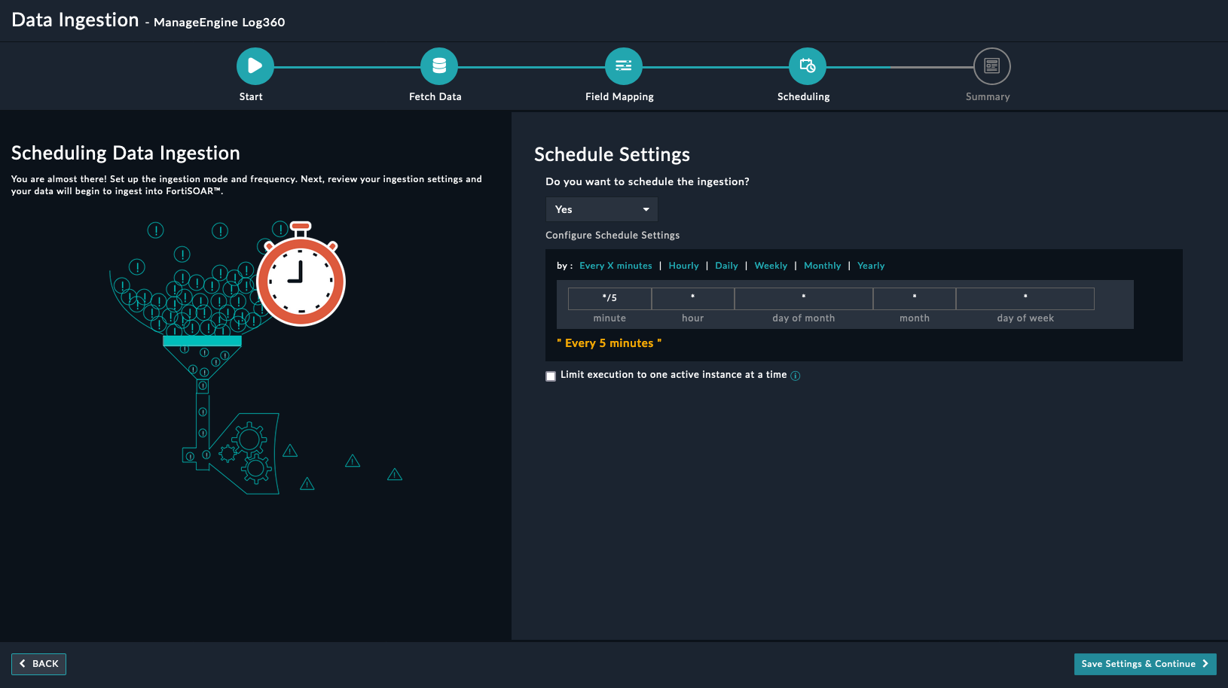Expand the Yes dropdown arrow

(x=646, y=209)
